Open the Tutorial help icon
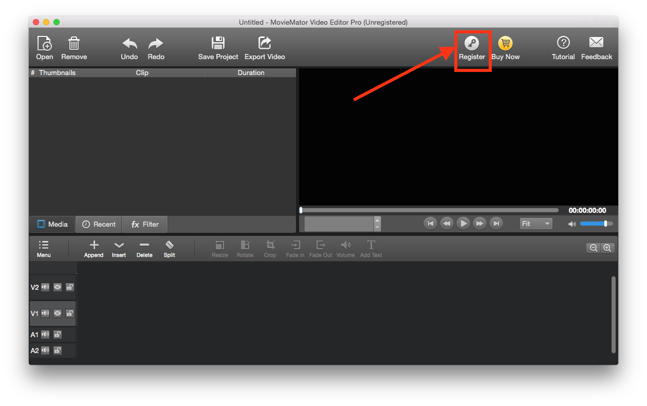 coord(563,43)
